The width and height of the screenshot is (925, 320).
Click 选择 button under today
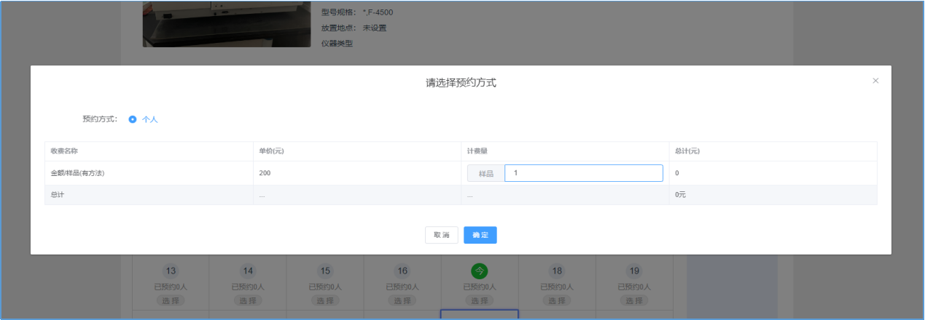[480, 300]
